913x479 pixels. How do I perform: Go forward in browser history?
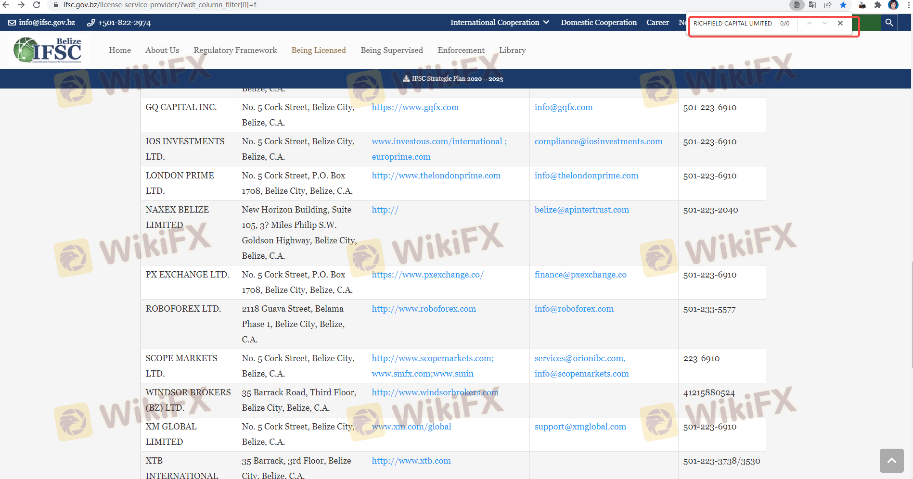click(x=21, y=5)
